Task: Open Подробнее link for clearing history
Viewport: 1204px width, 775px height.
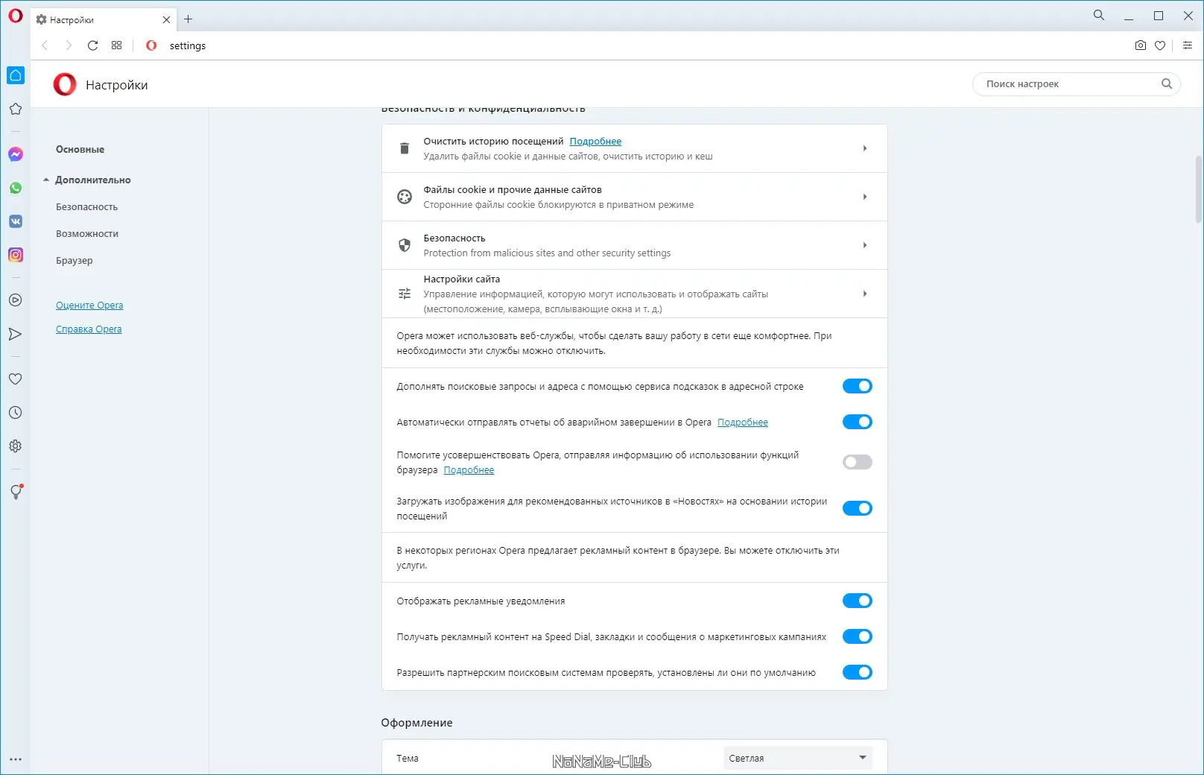Action: 595,141
